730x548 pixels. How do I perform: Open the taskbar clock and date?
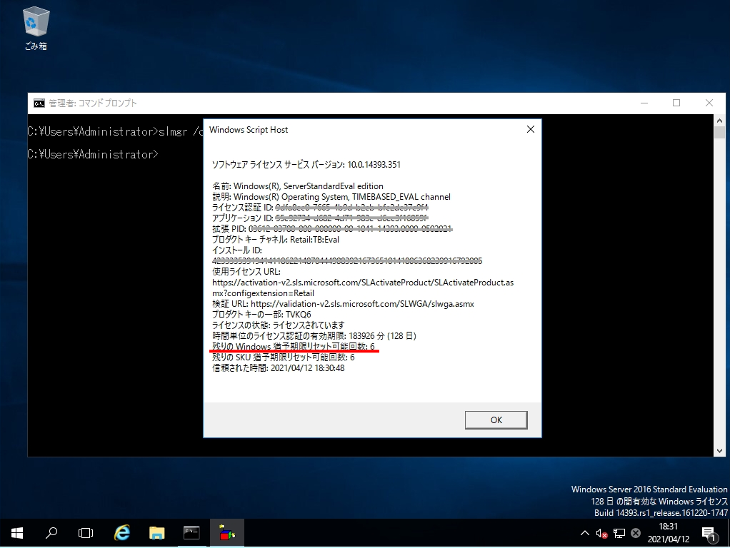(x=668, y=533)
